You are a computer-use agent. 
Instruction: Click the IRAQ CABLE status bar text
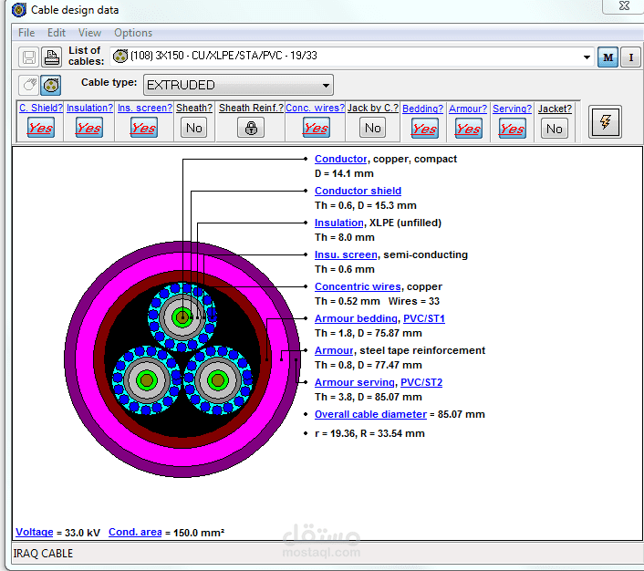tap(43, 554)
